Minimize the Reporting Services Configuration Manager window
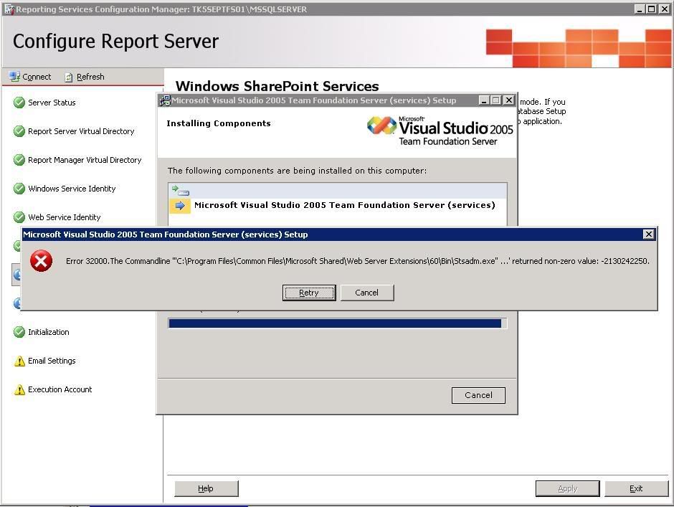Screen dimensions: 674x507 click(x=640, y=9)
